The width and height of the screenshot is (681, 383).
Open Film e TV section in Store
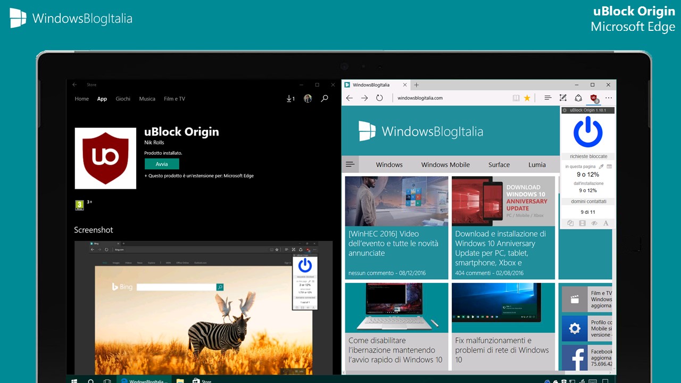click(175, 99)
